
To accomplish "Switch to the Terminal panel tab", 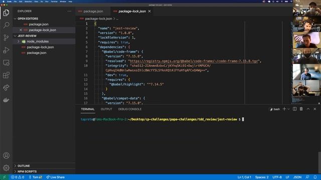I will coord(88,109).
